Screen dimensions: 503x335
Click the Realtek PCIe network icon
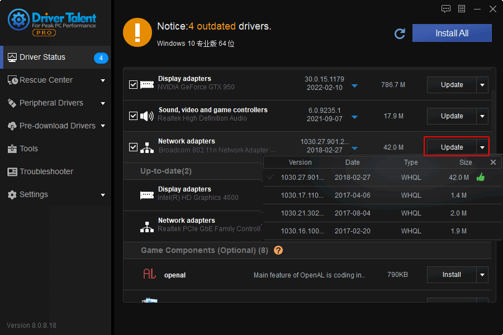[x=147, y=227]
